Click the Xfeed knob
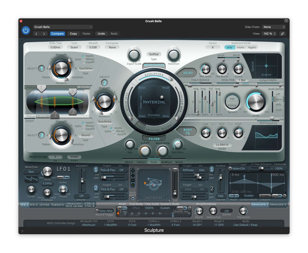The height and width of the screenshot is (253, 308). [x=238, y=69]
